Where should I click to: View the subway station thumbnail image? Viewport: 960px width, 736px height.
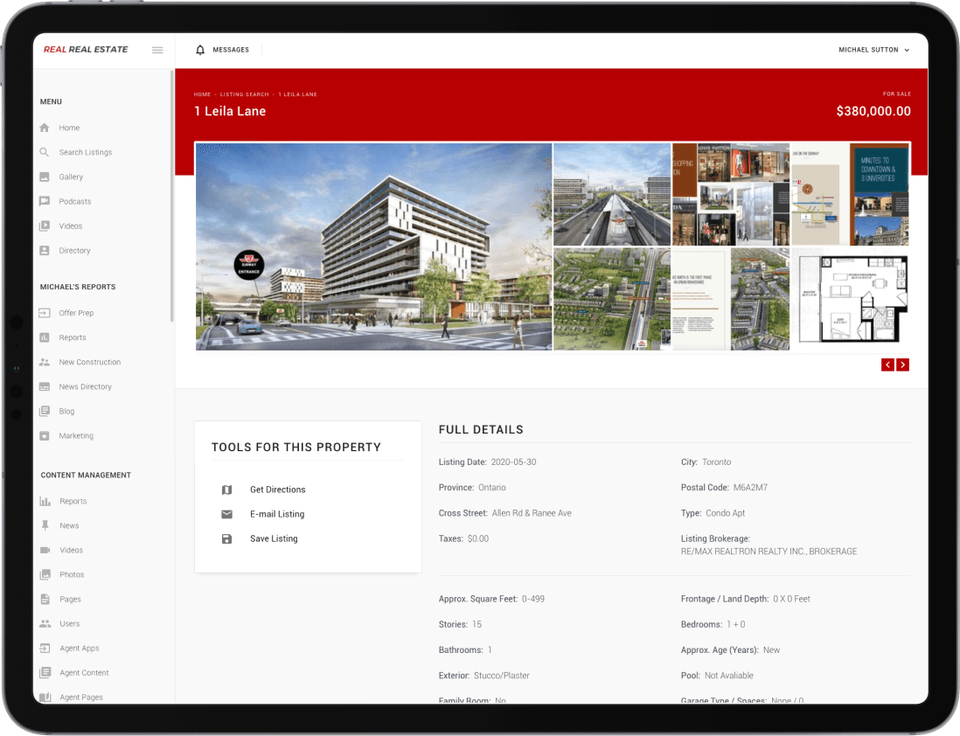tap(611, 195)
